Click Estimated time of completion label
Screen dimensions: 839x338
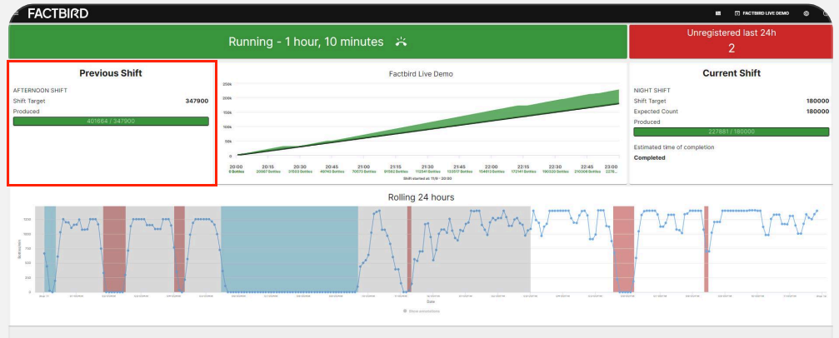[x=674, y=147]
